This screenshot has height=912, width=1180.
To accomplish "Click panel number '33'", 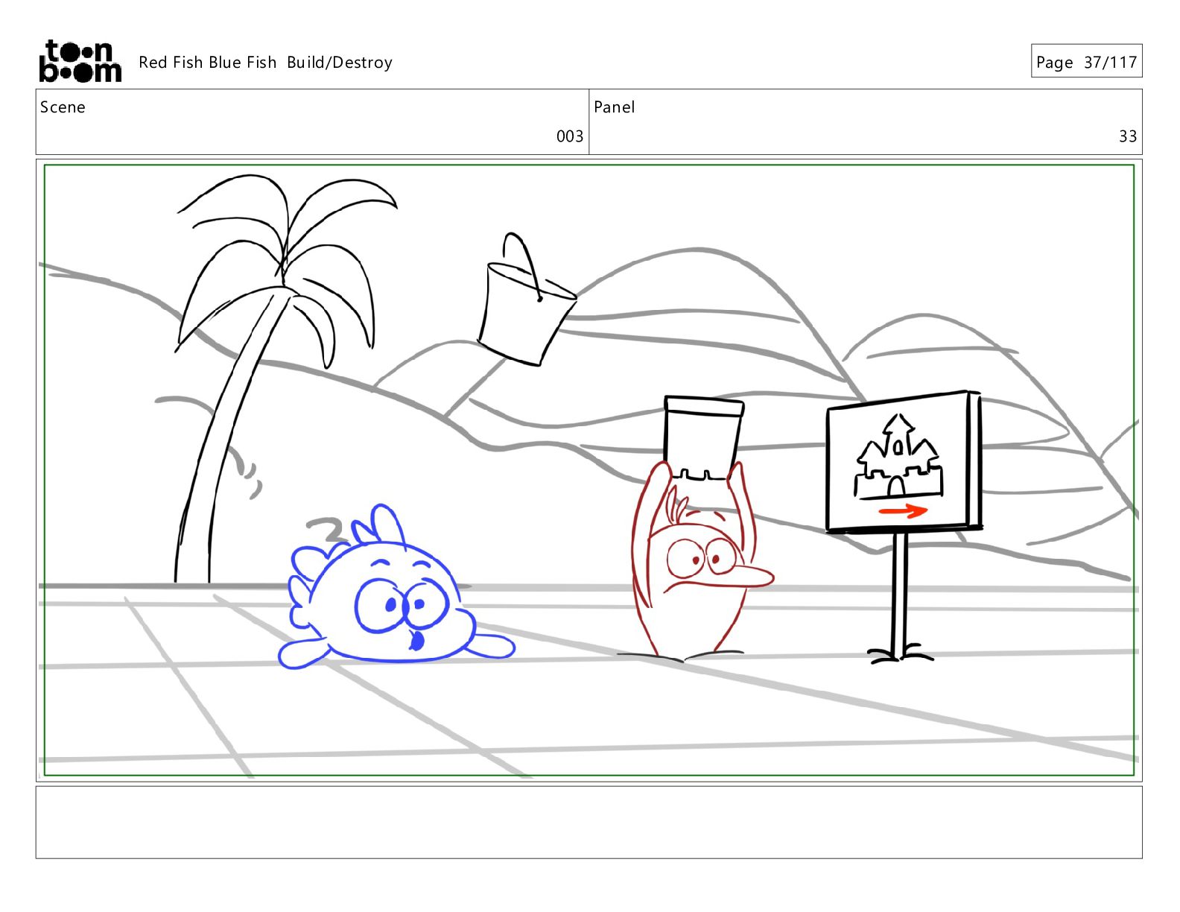I will (x=1128, y=136).
